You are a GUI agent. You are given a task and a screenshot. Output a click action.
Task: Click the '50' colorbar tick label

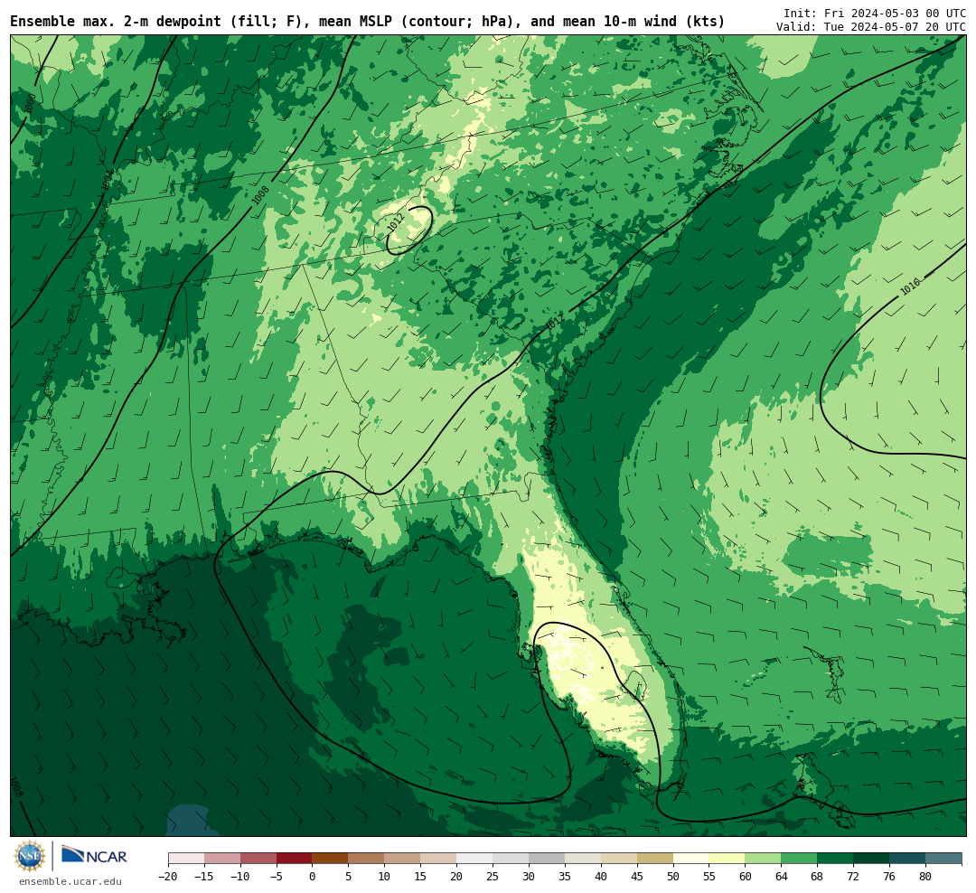(673, 877)
